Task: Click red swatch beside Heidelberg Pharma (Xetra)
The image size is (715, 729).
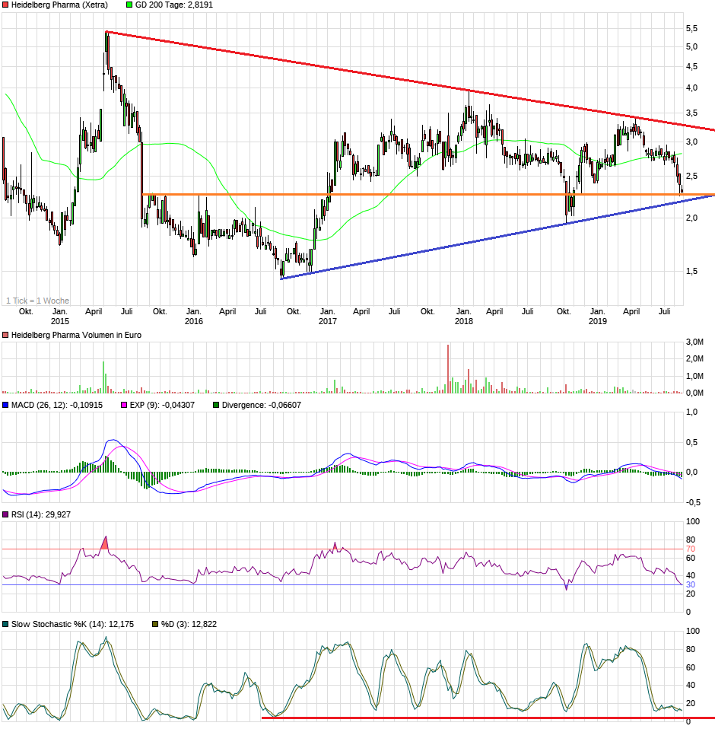Action: click(6, 5)
